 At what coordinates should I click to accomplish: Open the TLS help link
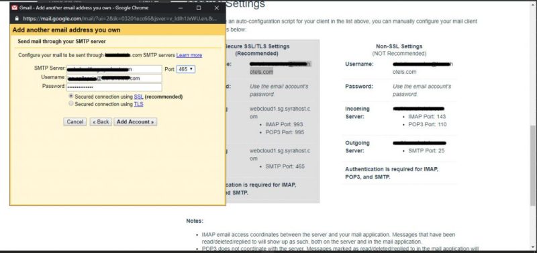click(x=138, y=104)
